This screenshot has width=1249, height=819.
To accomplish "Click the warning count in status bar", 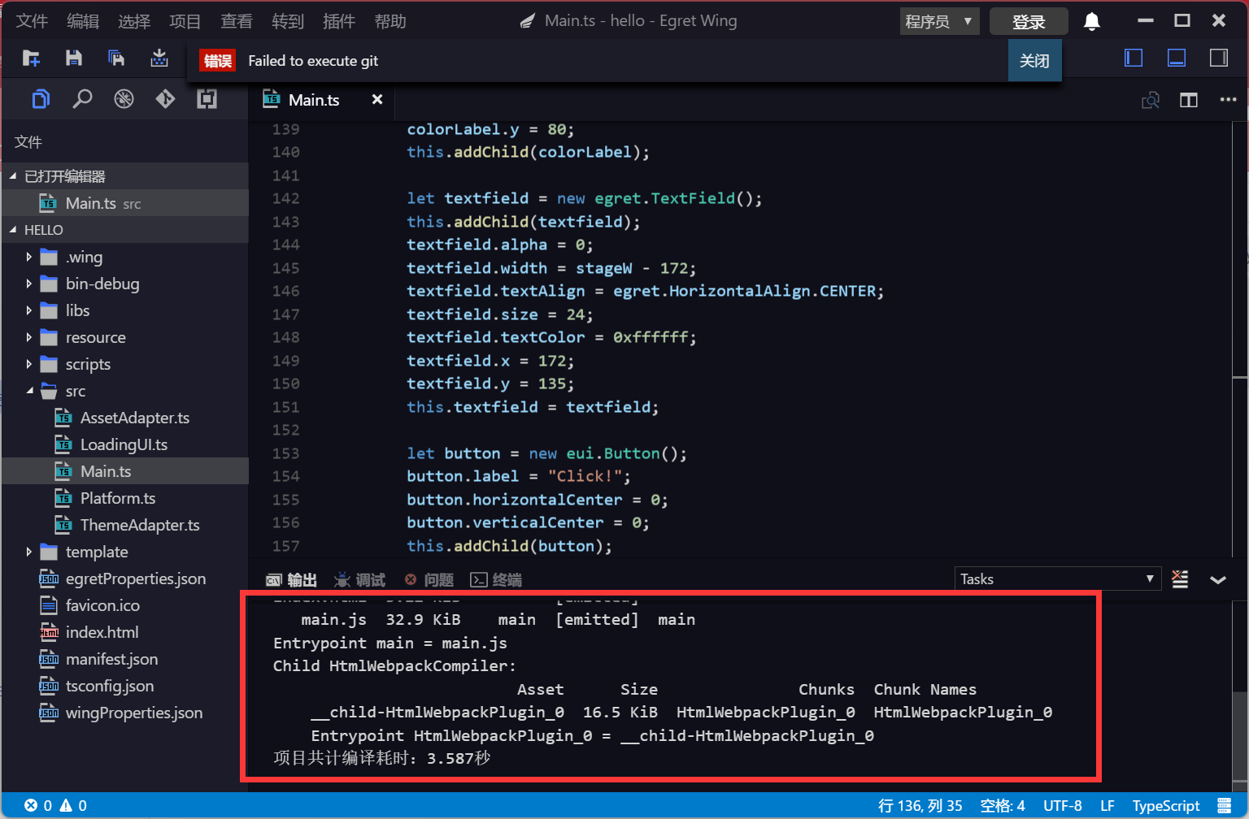I will coord(73,805).
